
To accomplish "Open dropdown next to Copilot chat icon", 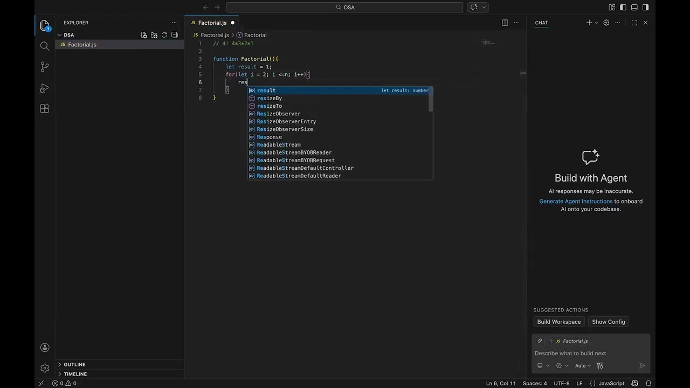I will pyautogui.click(x=484, y=8).
